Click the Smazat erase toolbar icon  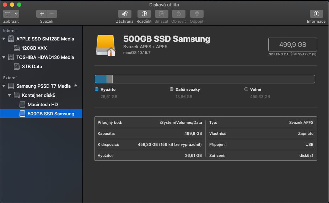click(161, 14)
